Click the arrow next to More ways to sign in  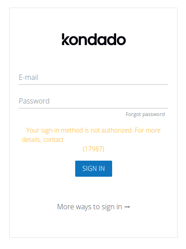[x=127, y=207]
